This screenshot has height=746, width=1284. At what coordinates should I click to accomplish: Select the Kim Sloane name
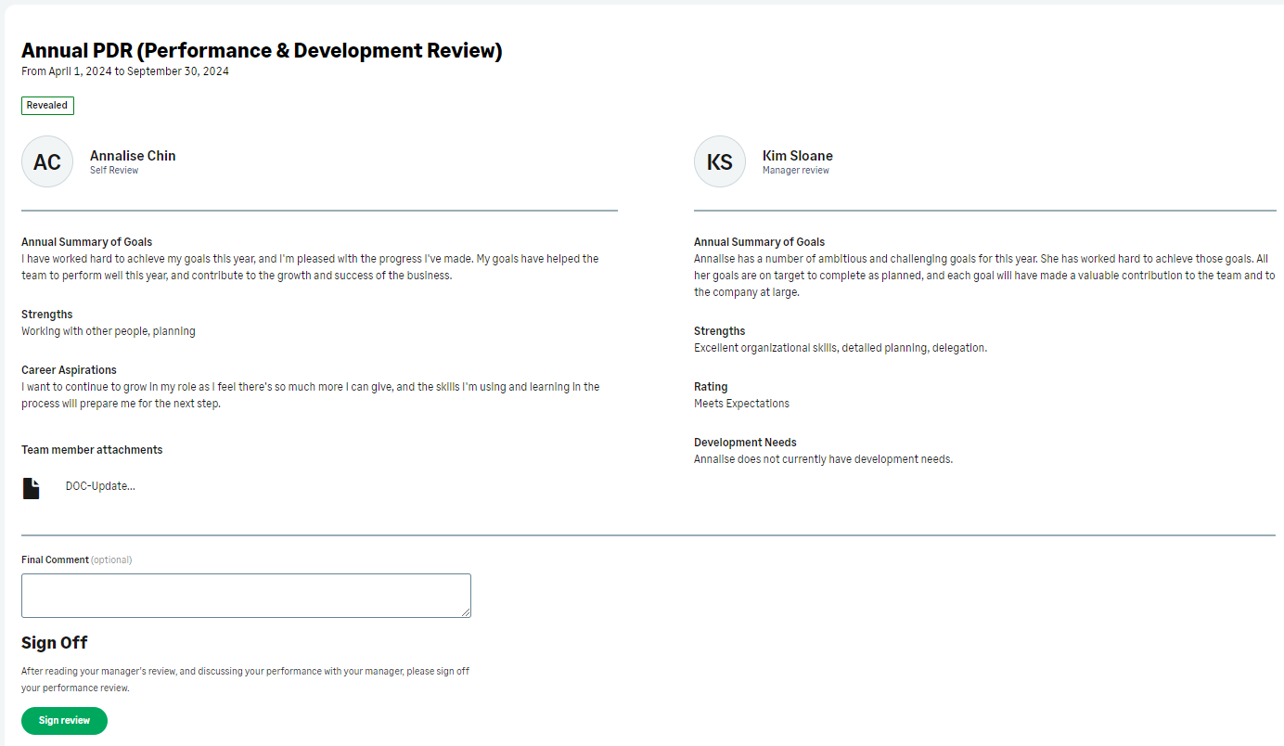click(797, 156)
